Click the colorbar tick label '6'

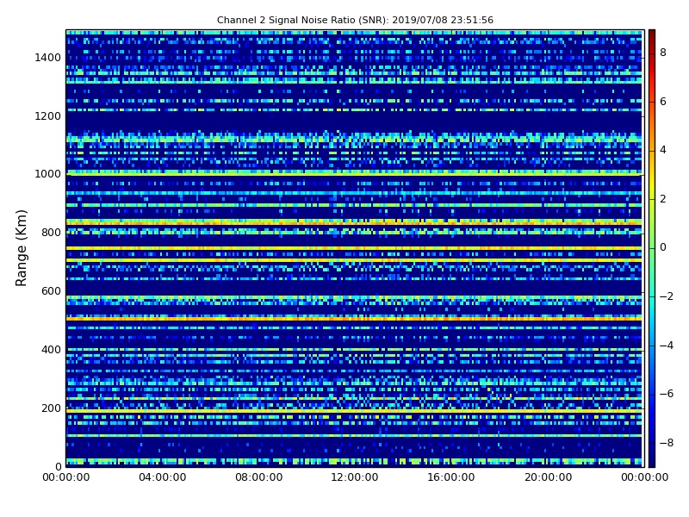(663, 102)
